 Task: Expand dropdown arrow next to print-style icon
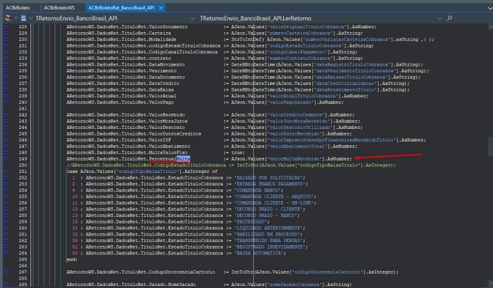[31, 18]
